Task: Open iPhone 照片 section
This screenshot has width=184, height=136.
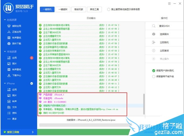Action: (12, 96)
